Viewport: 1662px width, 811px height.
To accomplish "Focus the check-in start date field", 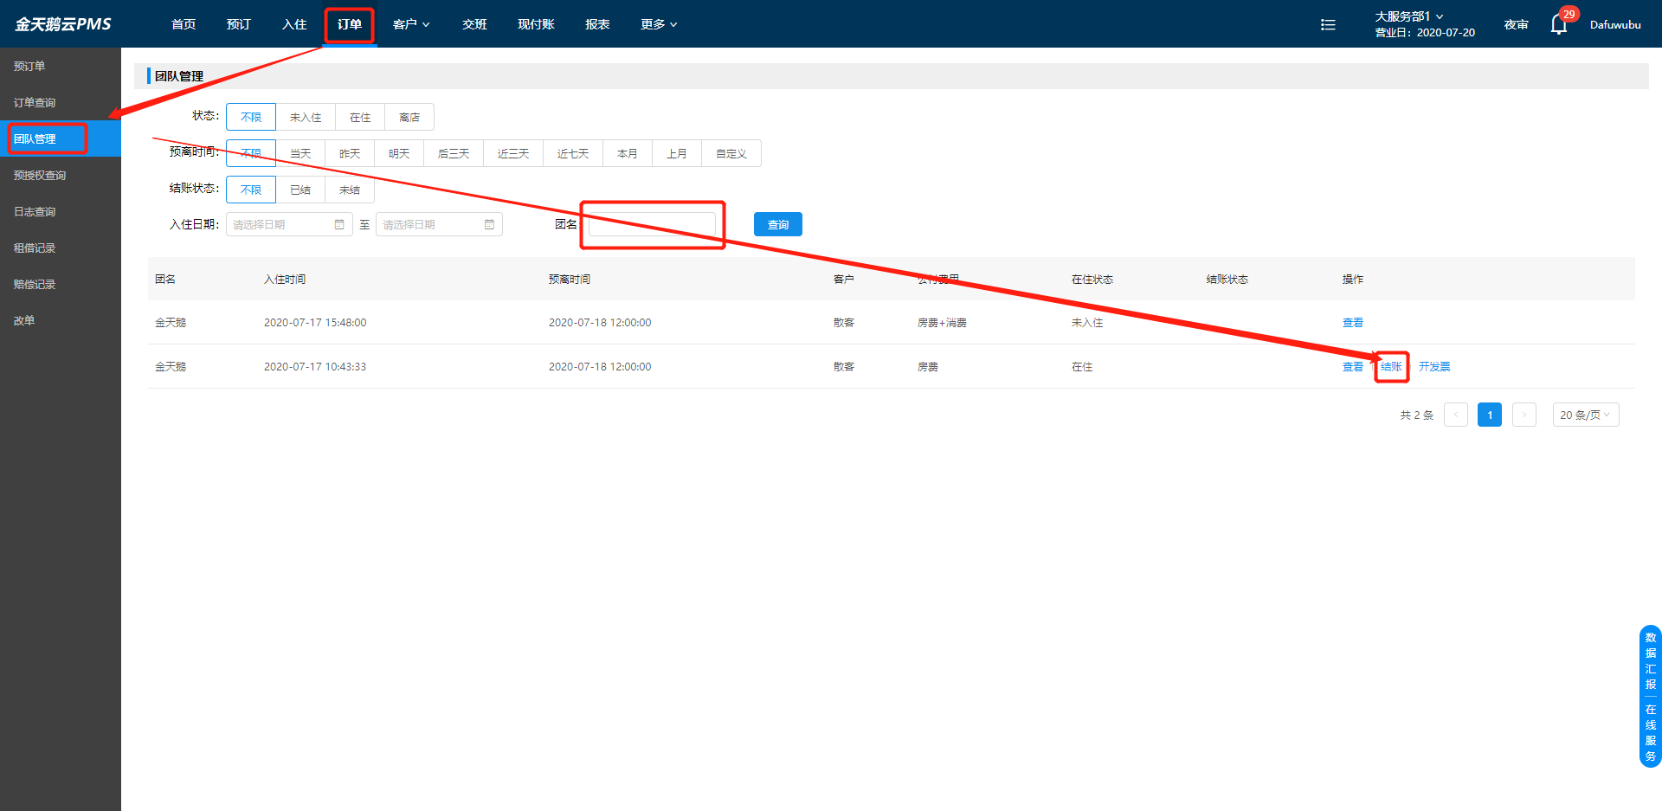I will pyautogui.click(x=289, y=225).
